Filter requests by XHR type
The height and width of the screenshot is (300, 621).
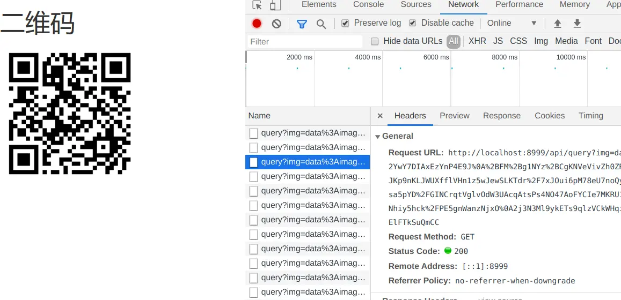(477, 41)
